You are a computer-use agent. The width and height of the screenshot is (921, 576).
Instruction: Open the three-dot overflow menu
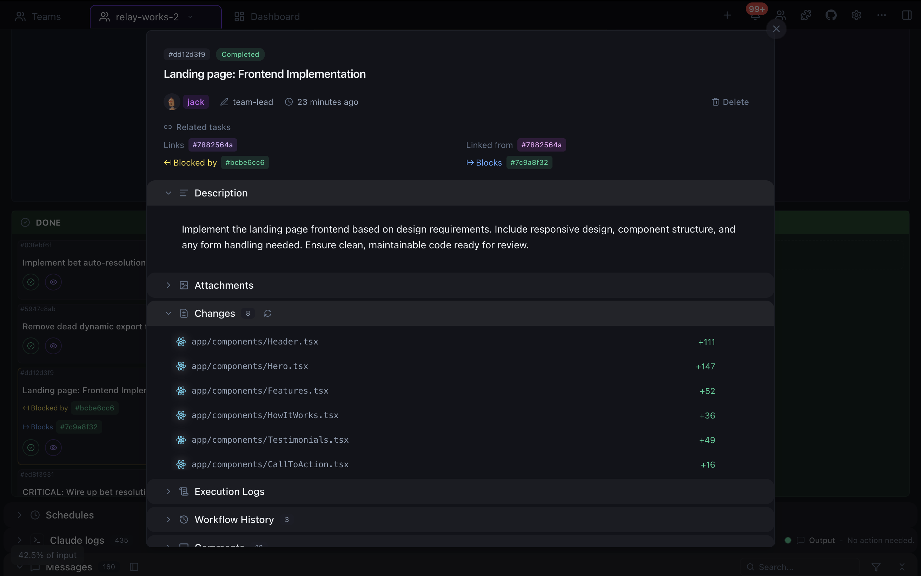881,15
